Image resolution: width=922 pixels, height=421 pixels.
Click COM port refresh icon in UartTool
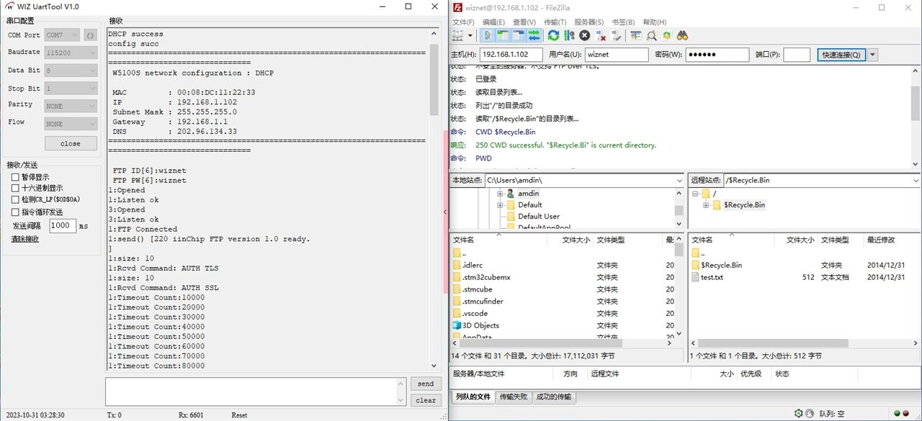(90, 35)
